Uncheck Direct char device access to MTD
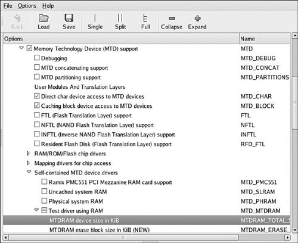 coord(37,96)
